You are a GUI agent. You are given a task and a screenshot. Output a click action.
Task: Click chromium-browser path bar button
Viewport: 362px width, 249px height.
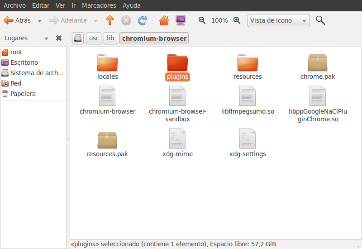tap(154, 38)
